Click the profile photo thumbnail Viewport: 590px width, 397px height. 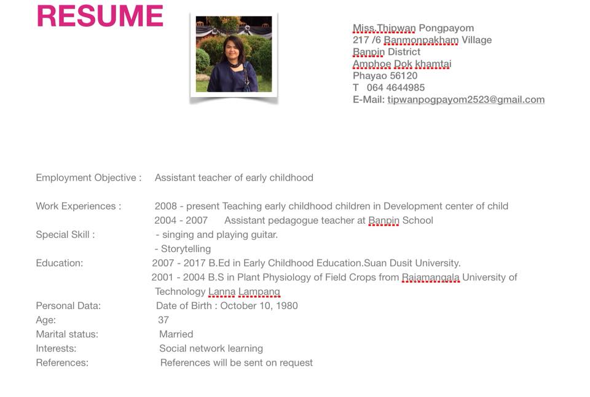(234, 55)
